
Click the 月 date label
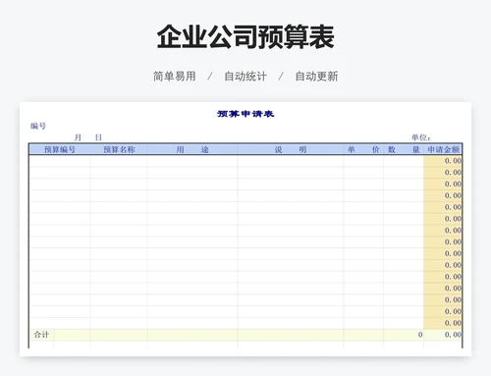[x=78, y=137]
